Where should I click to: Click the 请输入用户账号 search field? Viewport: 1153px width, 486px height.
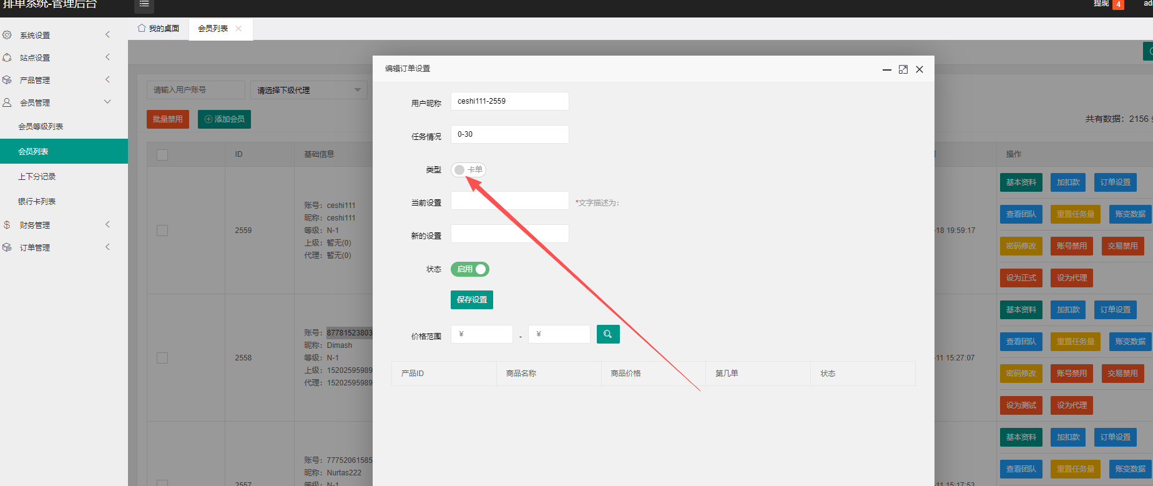point(196,90)
